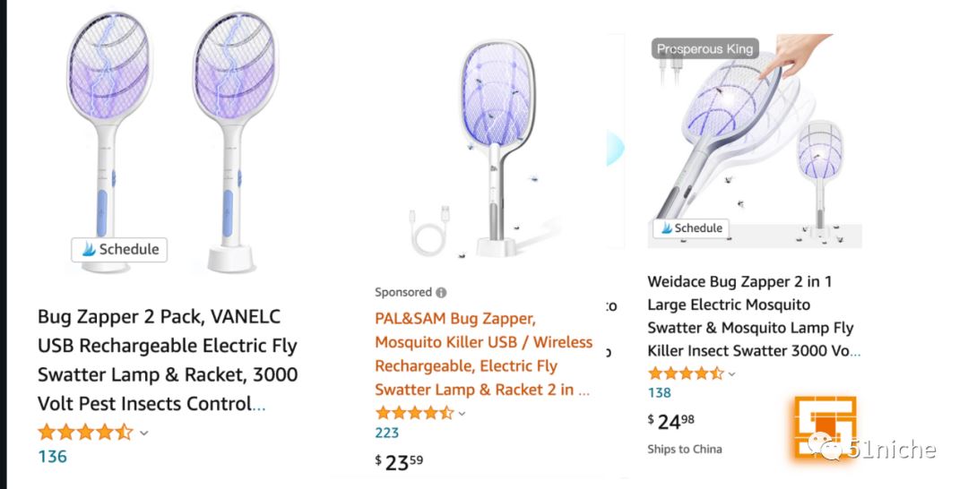This screenshot has width=968, height=489.
Task: Open the VANELC Bug Zapper 2 Pack title
Action: pos(168,360)
